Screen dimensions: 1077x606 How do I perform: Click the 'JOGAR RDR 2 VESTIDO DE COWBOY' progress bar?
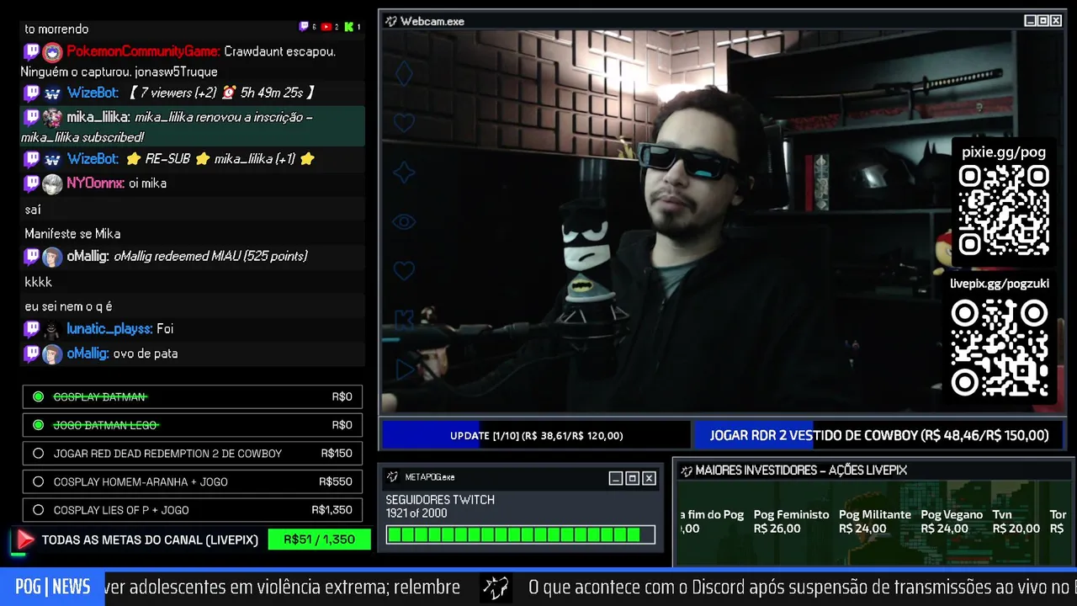click(878, 435)
